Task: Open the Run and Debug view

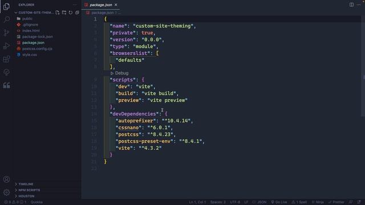Action: click(6, 46)
